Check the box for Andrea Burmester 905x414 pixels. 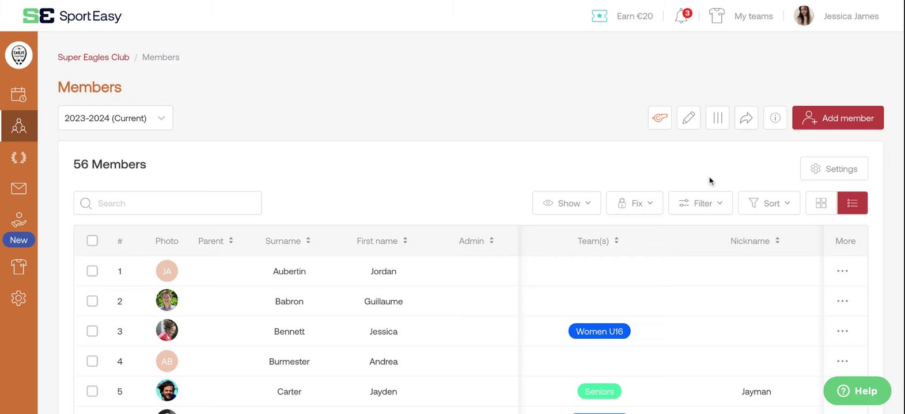click(92, 361)
